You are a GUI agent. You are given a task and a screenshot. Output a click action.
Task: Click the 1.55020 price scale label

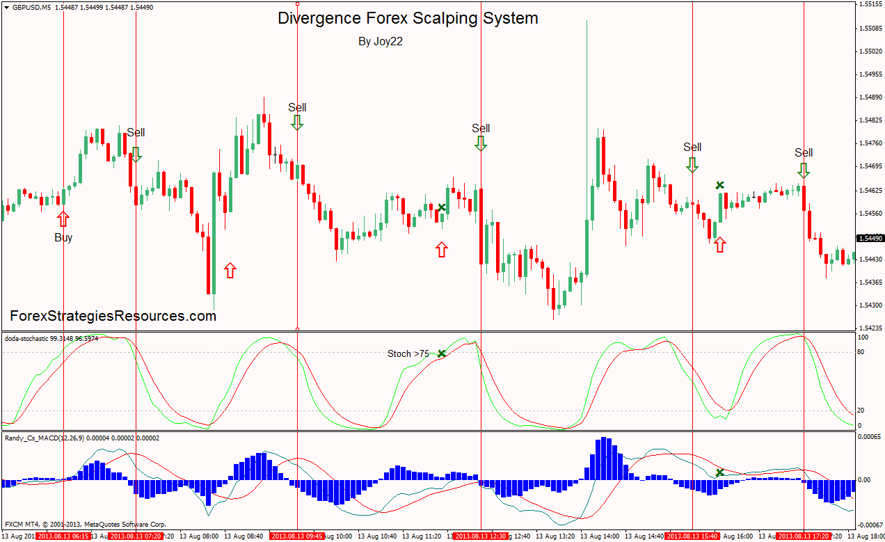click(871, 51)
